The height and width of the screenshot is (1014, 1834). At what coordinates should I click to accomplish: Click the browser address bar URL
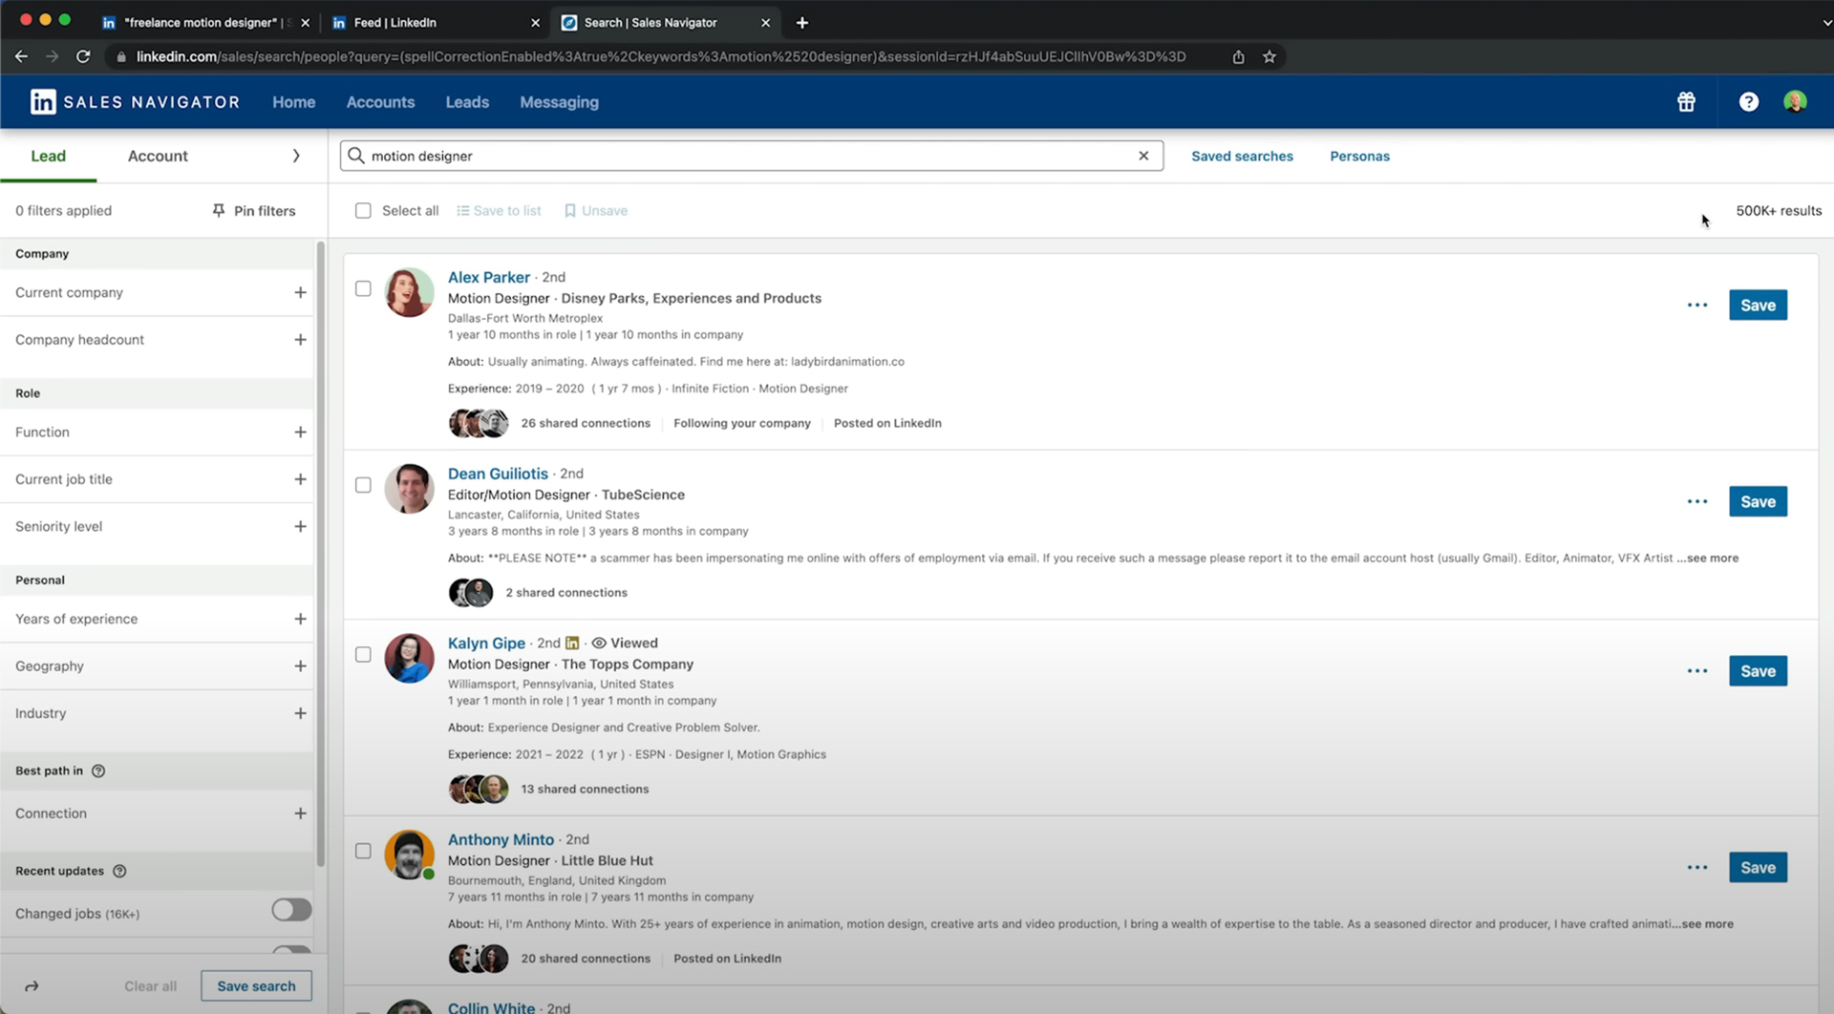pyautogui.click(x=661, y=56)
